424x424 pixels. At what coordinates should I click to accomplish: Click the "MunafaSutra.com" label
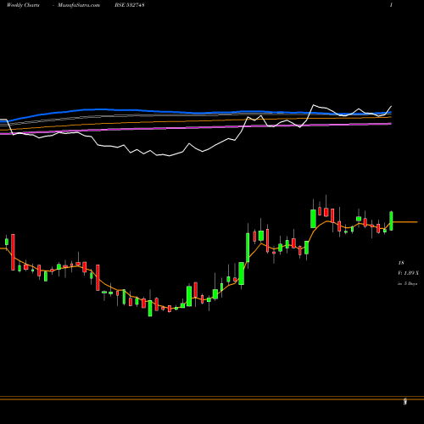79,5
